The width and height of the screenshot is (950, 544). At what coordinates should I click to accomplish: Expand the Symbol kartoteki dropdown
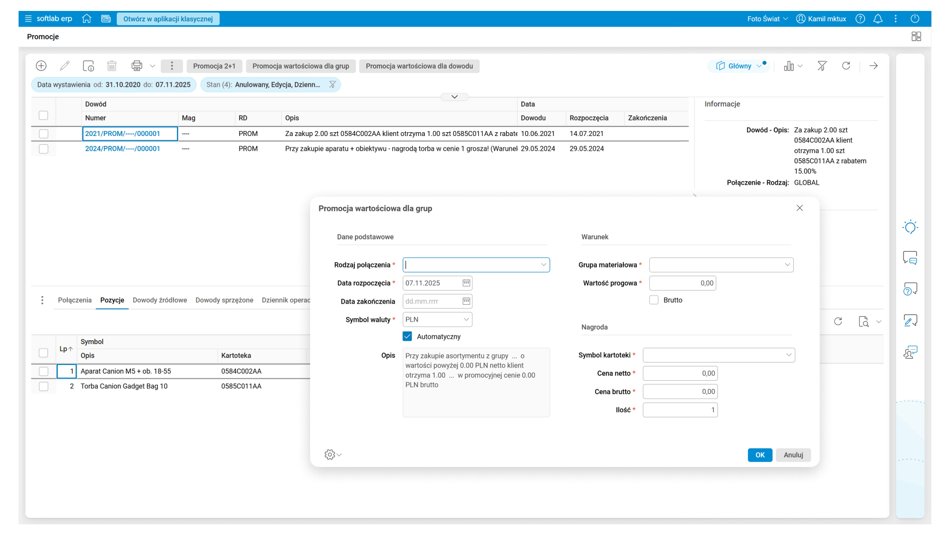click(788, 355)
